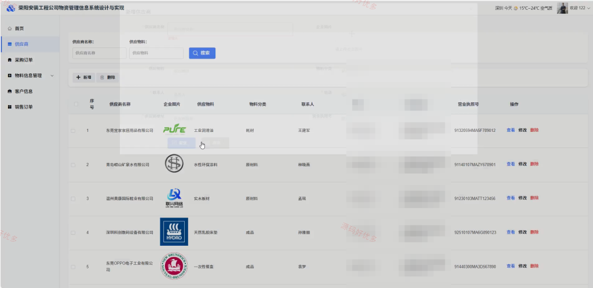Click 修改 for 青岛崂山矿泉水有限公司
The width and height of the screenshot is (593, 288).
point(522,164)
